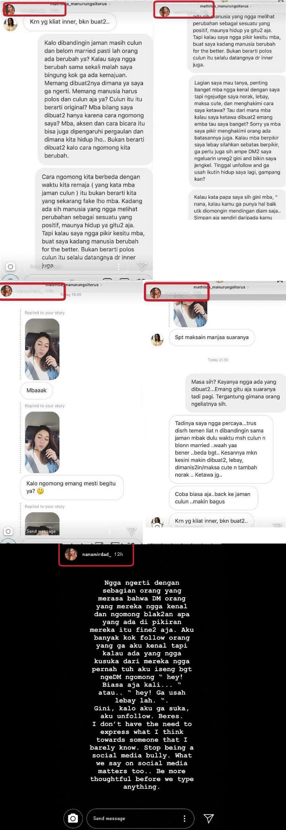
Task: Select the 'Tadinya saya ngga percaya' message bubble
Action: 221,449
